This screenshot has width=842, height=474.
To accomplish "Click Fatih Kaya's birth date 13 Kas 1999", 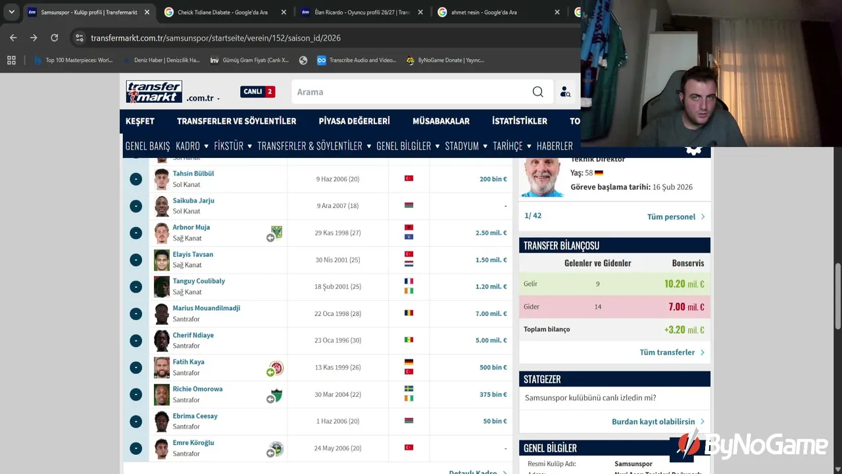I will 337,367.
